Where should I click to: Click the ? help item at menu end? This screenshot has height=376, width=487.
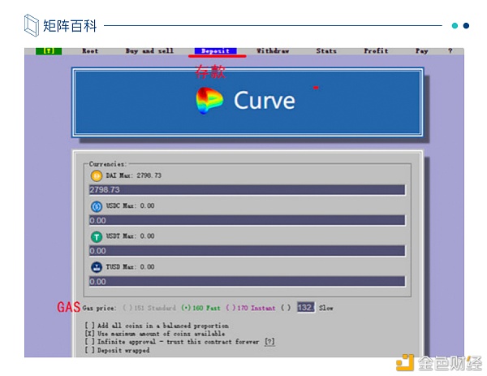point(450,51)
